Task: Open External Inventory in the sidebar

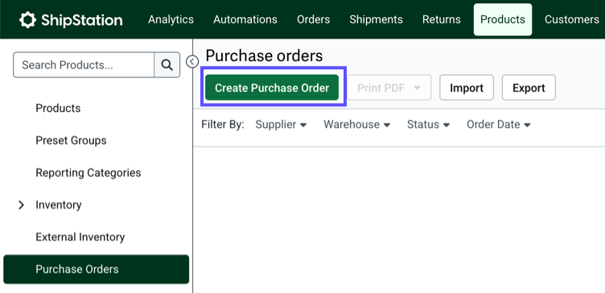Action: tap(80, 237)
